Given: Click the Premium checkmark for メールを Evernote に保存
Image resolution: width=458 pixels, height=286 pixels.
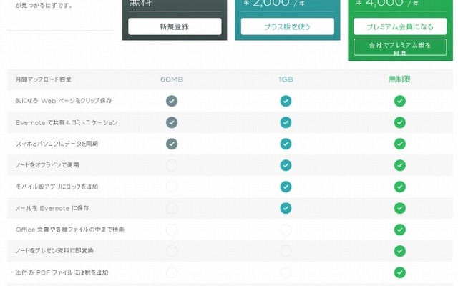Looking at the screenshot, I should click(399, 208).
